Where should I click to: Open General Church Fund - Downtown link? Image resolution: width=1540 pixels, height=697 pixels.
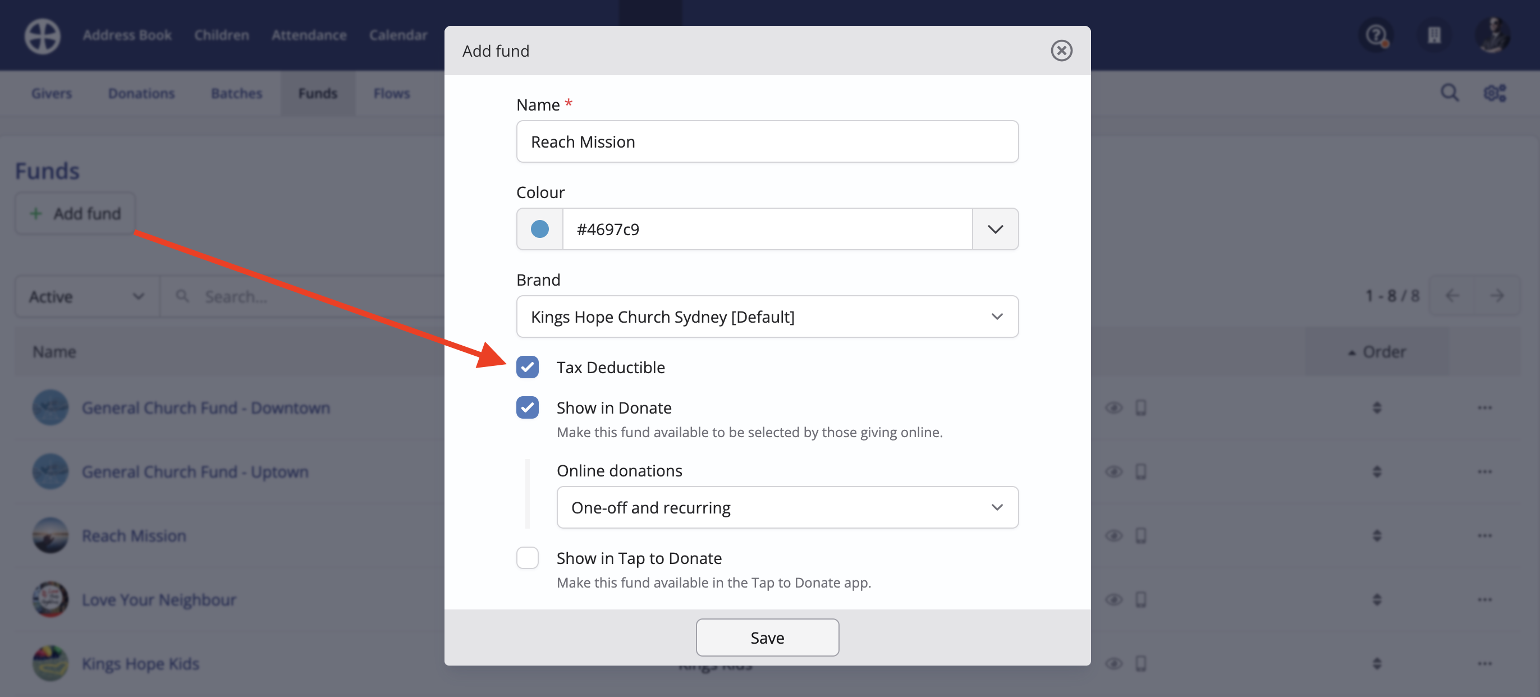tap(205, 407)
